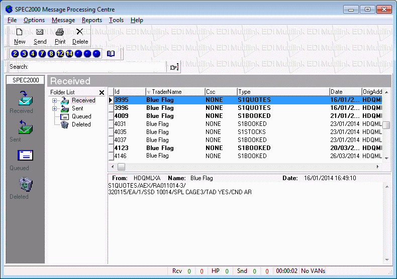Click the search go button with hand icon
This screenshot has height=279, width=397.
[174, 67]
